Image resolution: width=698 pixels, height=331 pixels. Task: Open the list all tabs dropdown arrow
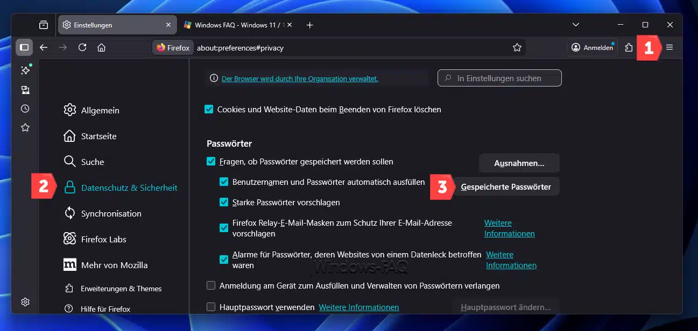[x=576, y=25]
